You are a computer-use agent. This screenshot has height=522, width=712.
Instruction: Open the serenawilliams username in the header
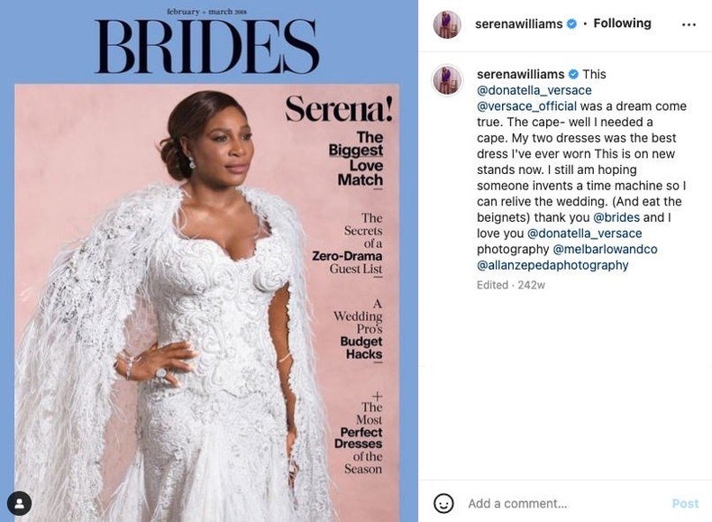click(x=518, y=24)
